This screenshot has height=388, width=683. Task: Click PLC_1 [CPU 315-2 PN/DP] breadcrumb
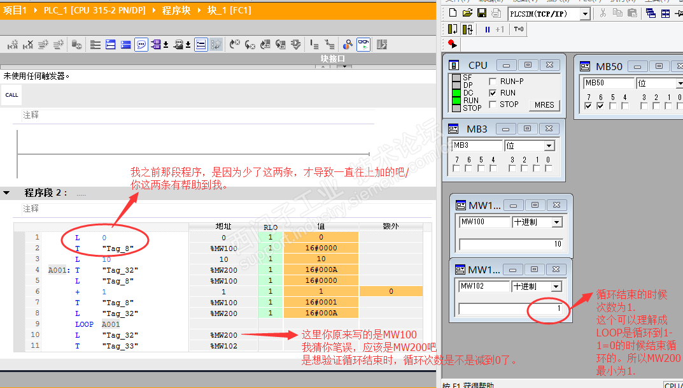pyautogui.click(x=94, y=10)
